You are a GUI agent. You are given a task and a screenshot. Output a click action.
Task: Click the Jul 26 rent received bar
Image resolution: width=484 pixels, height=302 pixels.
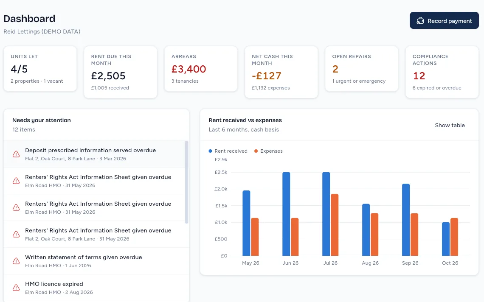pos(326,214)
